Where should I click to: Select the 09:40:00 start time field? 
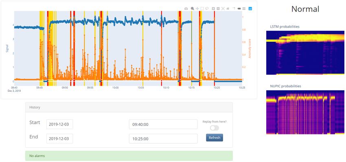coord(163,124)
